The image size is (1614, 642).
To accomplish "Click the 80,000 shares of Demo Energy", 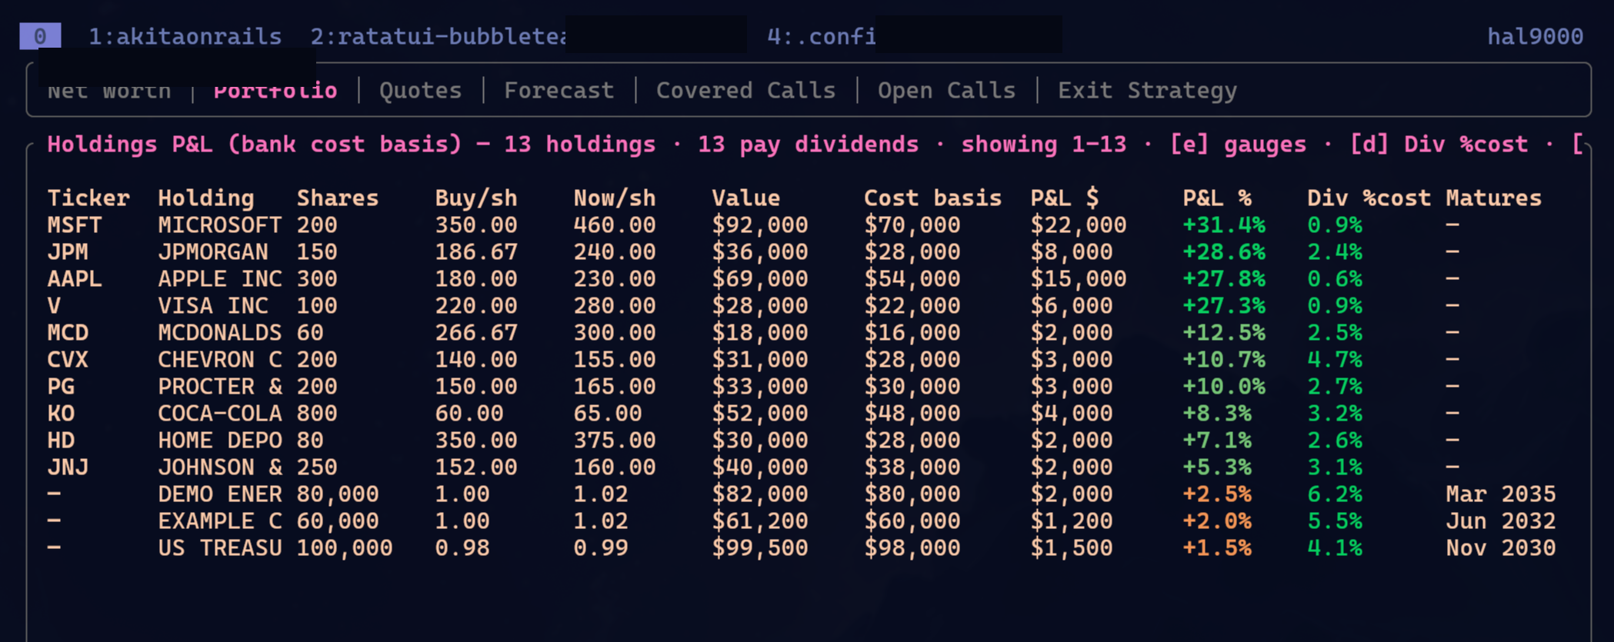I will click(x=338, y=494).
